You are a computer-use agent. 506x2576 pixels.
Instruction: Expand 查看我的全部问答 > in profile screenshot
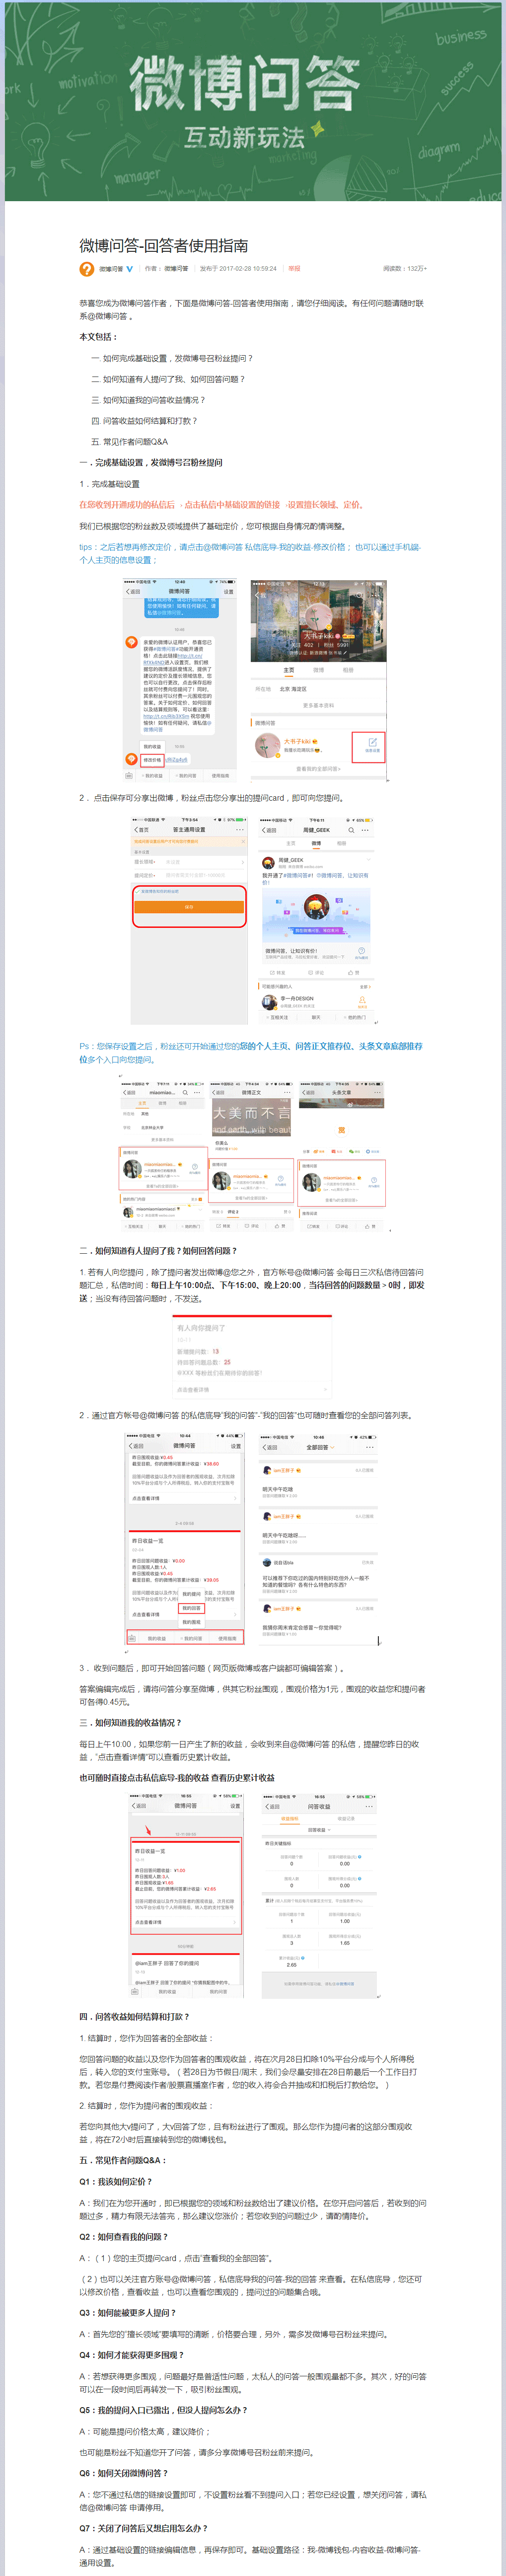[x=318, y=769]
